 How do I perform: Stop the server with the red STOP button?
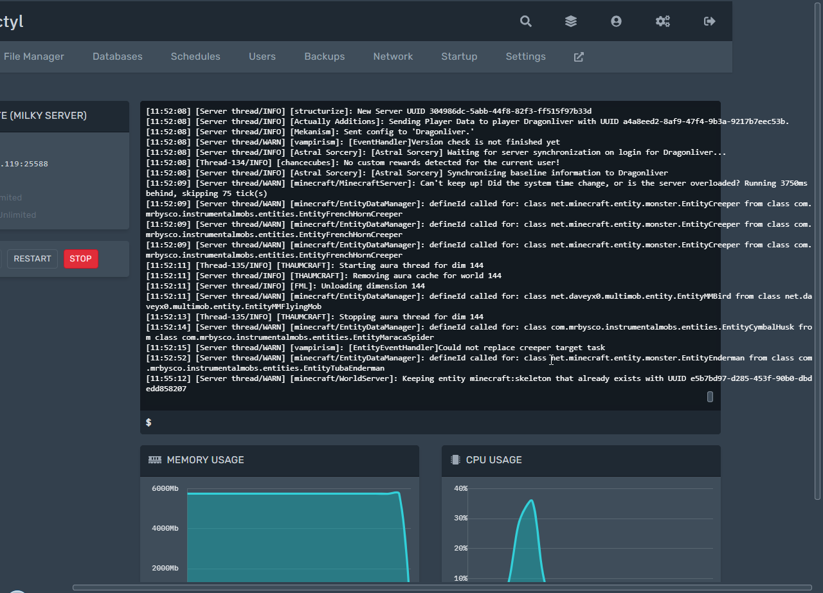[80, 258]
